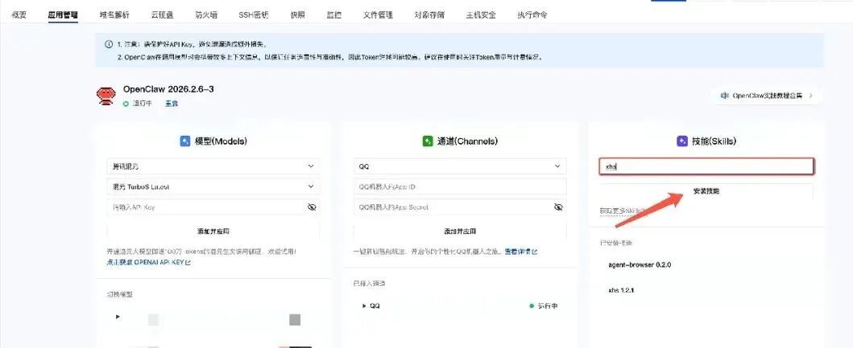
Task: Click the speaker icon beside OpenClaw tutorial
Action: (724, 96)
